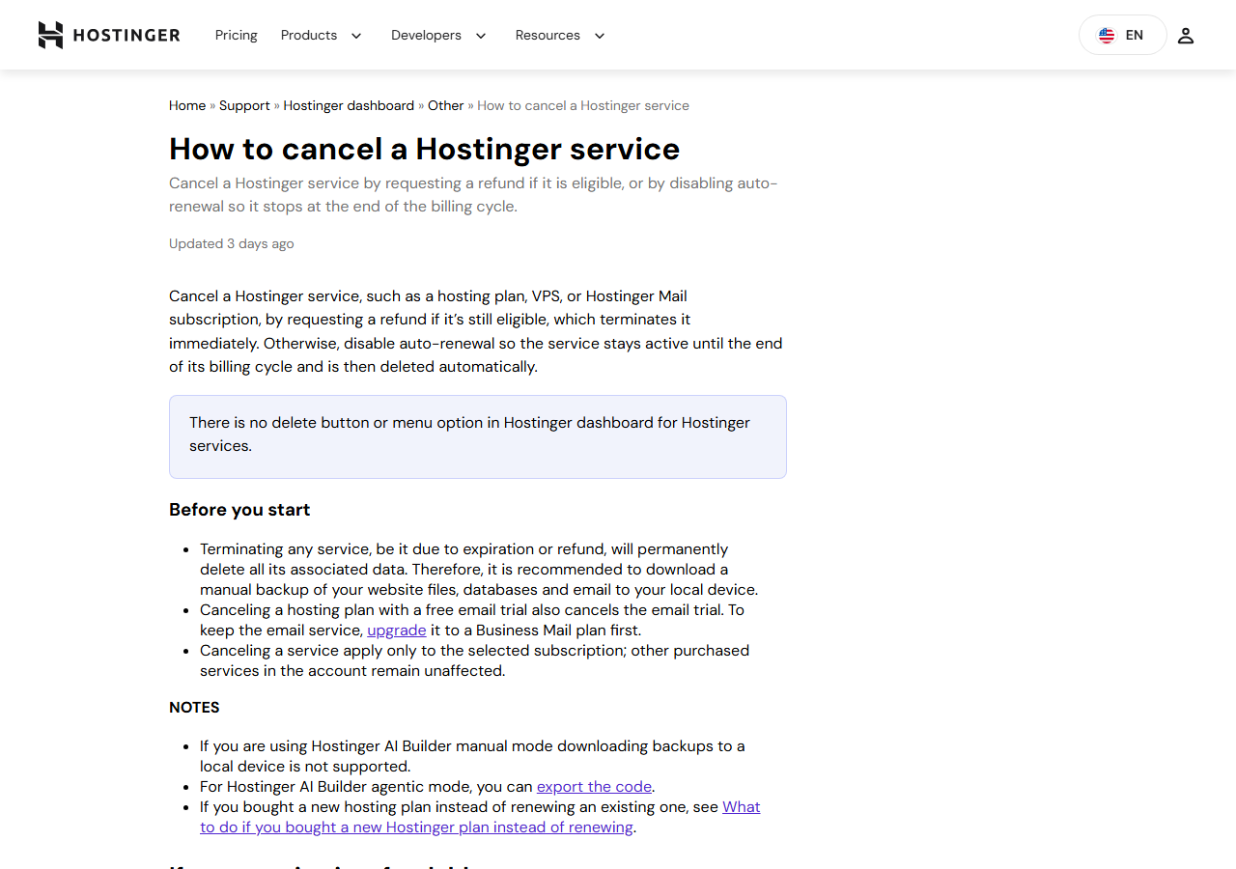Open the Resources menu label
Viewport: 1236px width, 869px height.
point(548,35)
